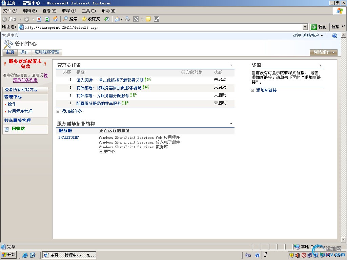Open the size icon dropdown arrow
The height and width of the screenshot is (260, 347).
click(x=142, y=19)
